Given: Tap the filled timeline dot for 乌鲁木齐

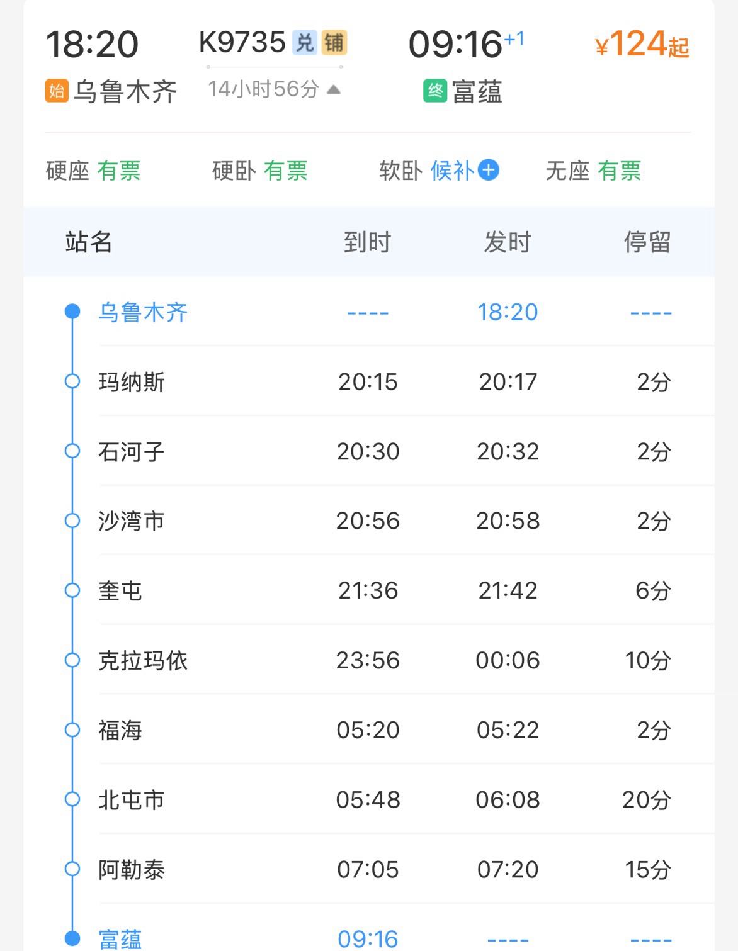Looking at the screenshot, I should coord(72,312).
